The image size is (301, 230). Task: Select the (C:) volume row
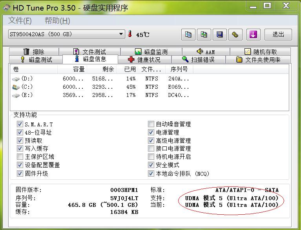[x=102, y=87]
